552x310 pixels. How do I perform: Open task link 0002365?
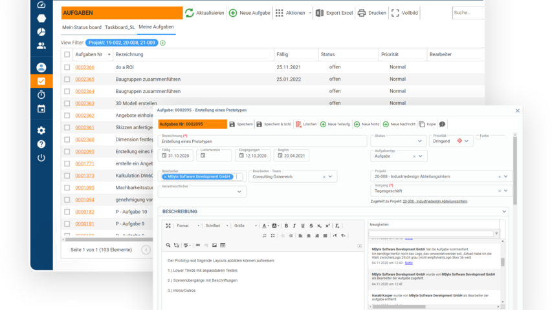(x=85, y=79)
